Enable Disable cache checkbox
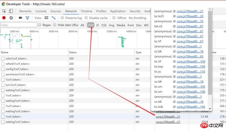This screenshot has width=226, height=131. coord(86,18)
